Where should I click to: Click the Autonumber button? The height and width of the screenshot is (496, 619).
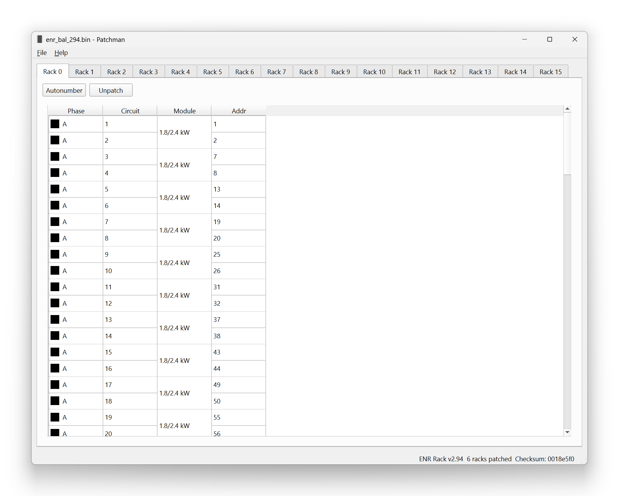tap(64, 90)
